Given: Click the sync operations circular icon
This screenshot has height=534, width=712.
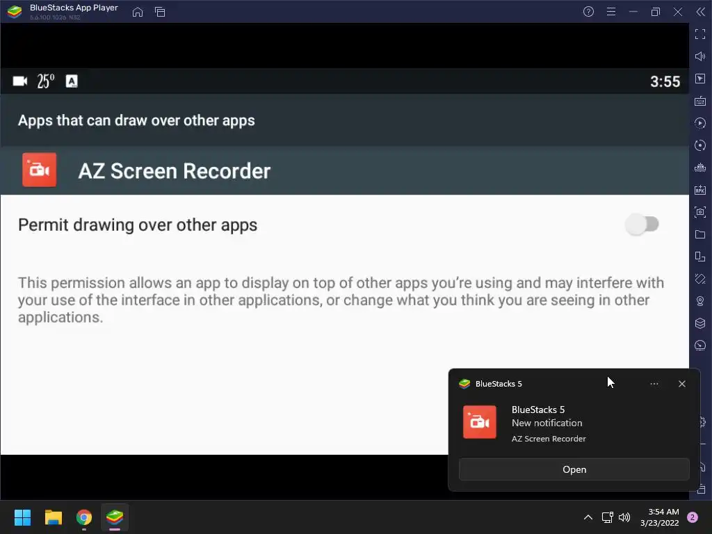Looking at the screenshot, I should 700,145.
